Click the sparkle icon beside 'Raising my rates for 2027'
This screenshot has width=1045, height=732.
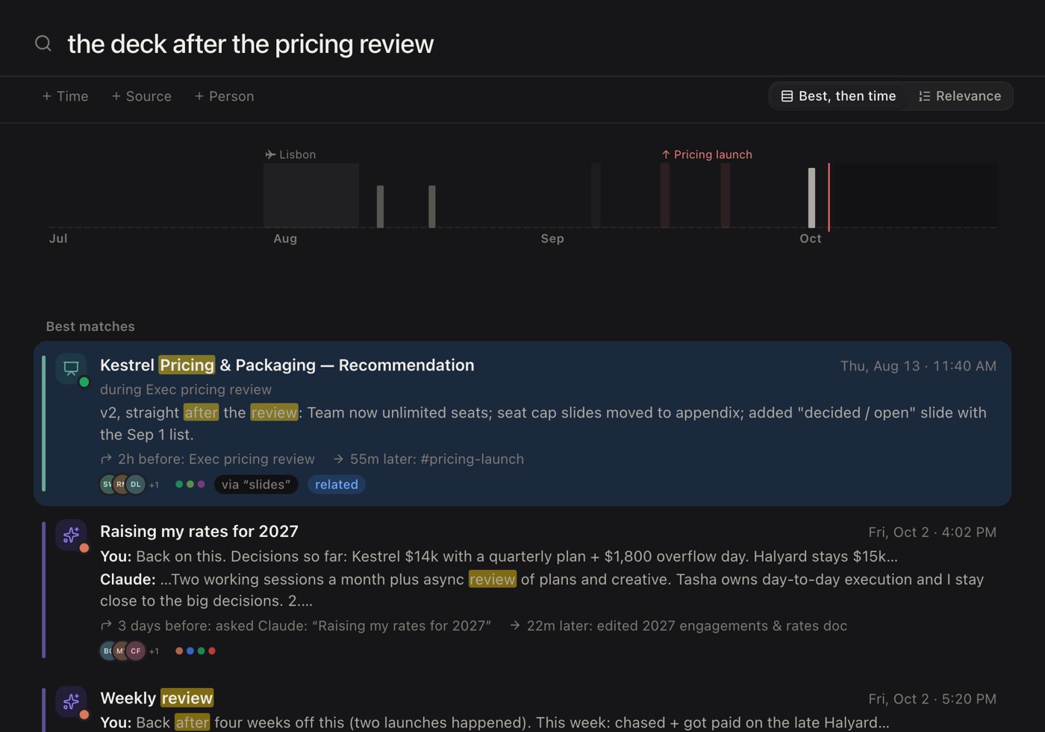click(72, 535)
